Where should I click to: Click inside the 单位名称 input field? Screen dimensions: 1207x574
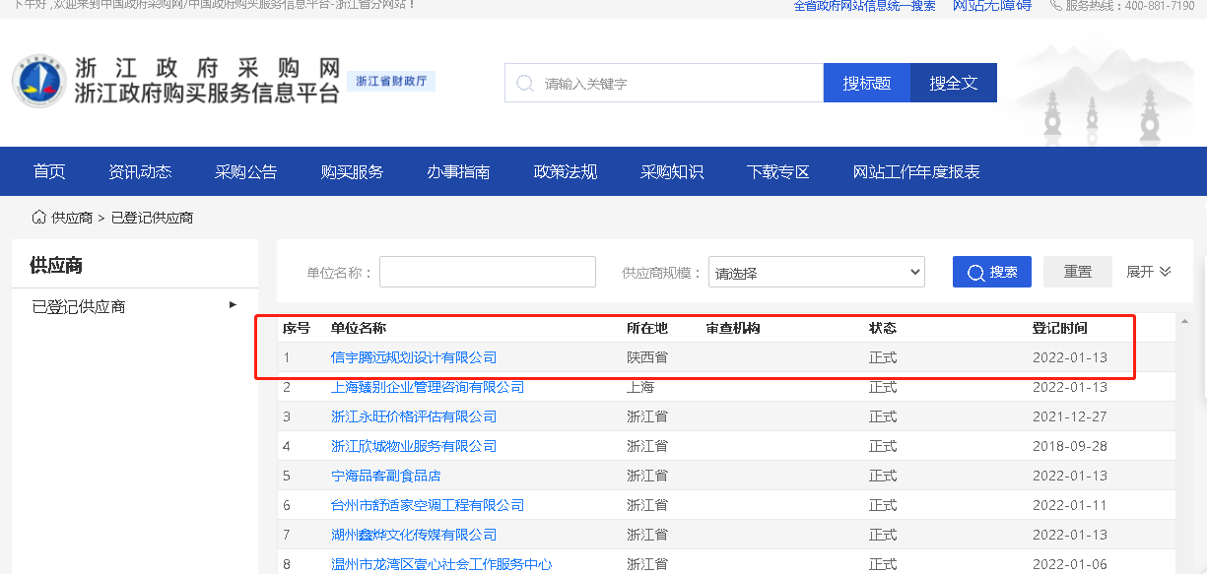coord(487,272)
